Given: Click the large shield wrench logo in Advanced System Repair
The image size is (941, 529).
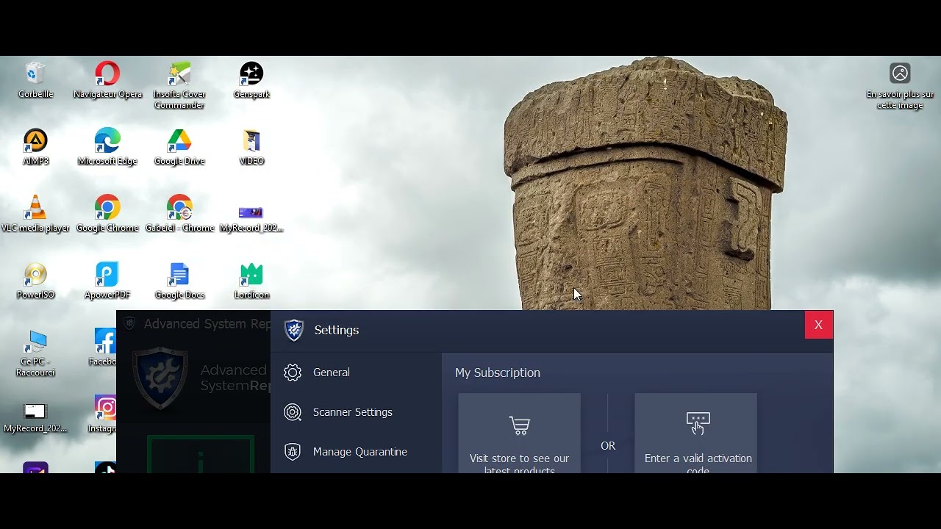Looking at the screenshot, I should click(160, 378).
